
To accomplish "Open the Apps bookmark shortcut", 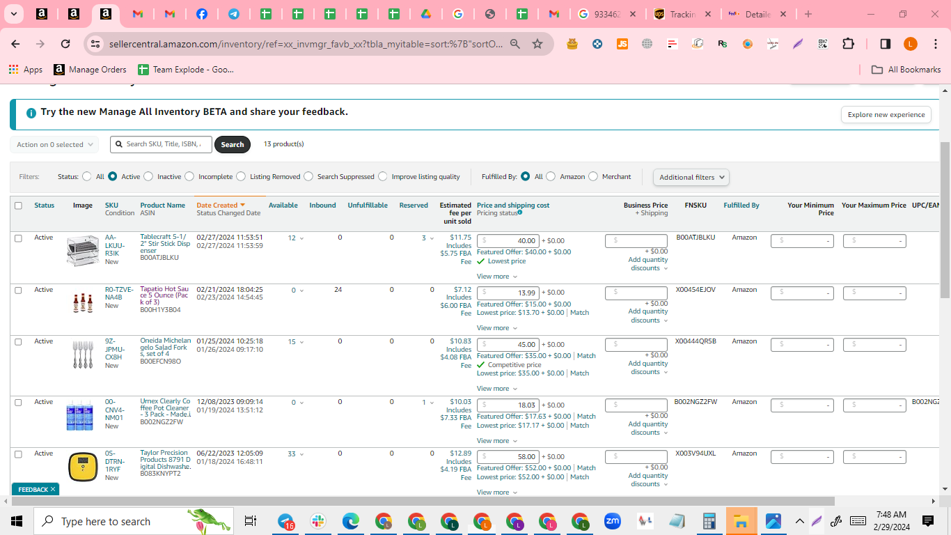I will tap(26, 70).
